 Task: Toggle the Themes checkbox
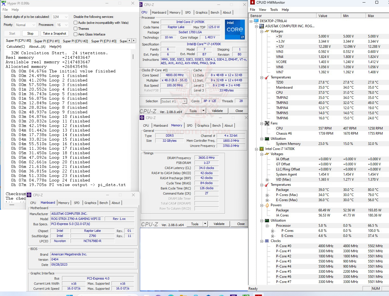[76, 29]
